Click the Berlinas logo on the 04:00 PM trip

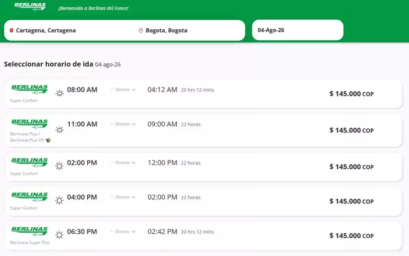coord(29,197)
